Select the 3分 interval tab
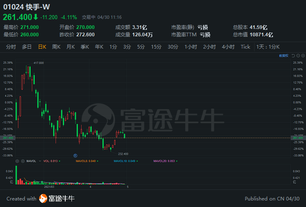This screenshot has height=207, width=306. tap(127, 47)
